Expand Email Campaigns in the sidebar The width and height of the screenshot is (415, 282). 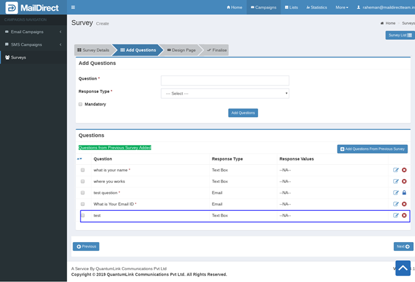point(33,31)
